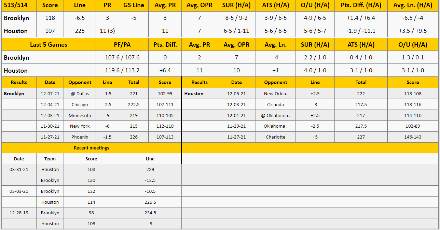Click the Avg. Ln. header in Last 5 Games

point(275,44)
